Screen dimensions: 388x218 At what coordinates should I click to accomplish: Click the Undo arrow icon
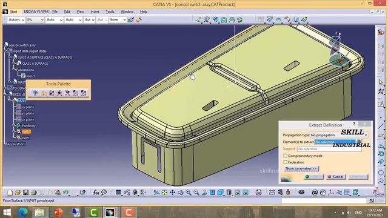pos(65,193)
